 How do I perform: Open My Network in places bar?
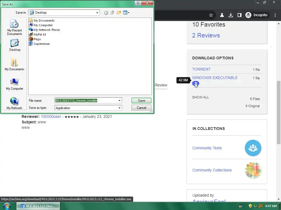pyautogui.click(x=14, y=103)
